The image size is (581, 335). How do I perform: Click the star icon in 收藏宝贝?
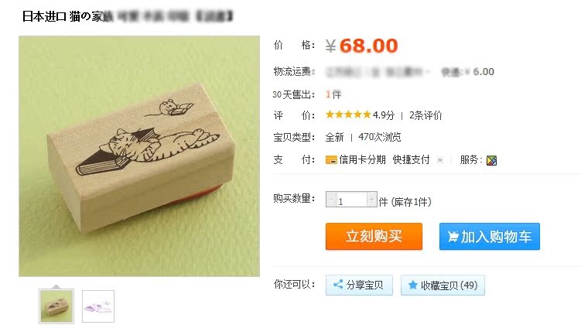[413, 285]
